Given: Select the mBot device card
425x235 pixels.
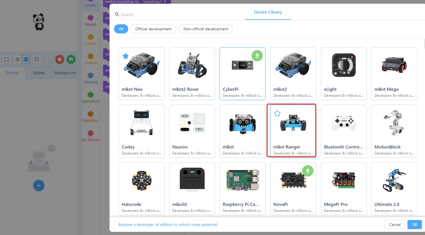Looking at the screenshot, I should 242,131.
